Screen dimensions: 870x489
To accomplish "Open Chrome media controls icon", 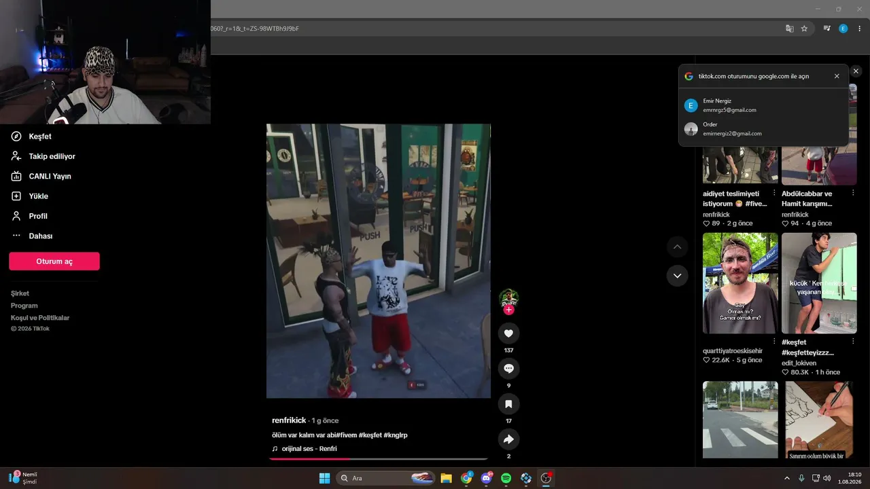I will click(827, 29).
